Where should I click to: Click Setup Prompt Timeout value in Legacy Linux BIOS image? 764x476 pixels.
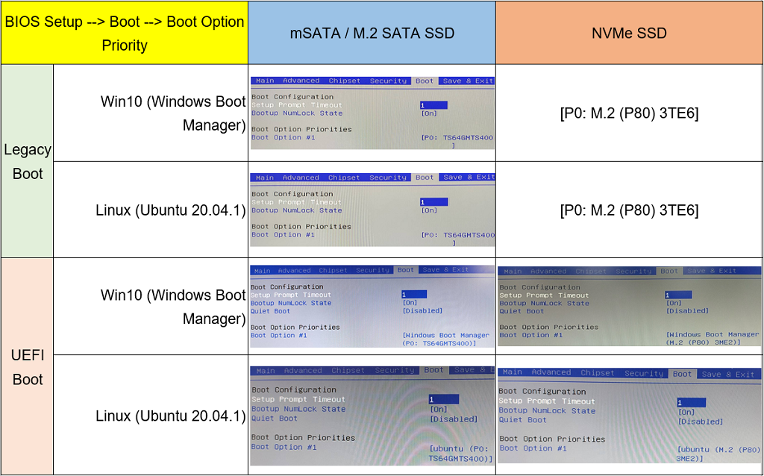pos(433,202)
